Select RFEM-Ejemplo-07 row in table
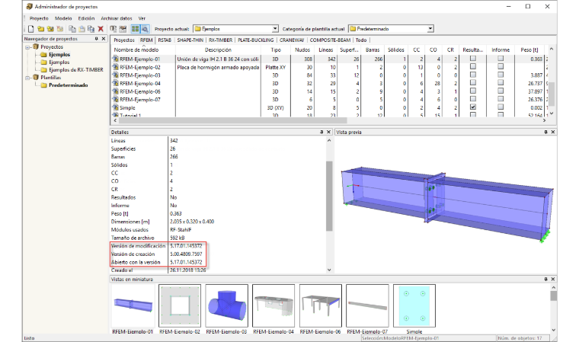579x342 pixels. [x=328, y=99]
